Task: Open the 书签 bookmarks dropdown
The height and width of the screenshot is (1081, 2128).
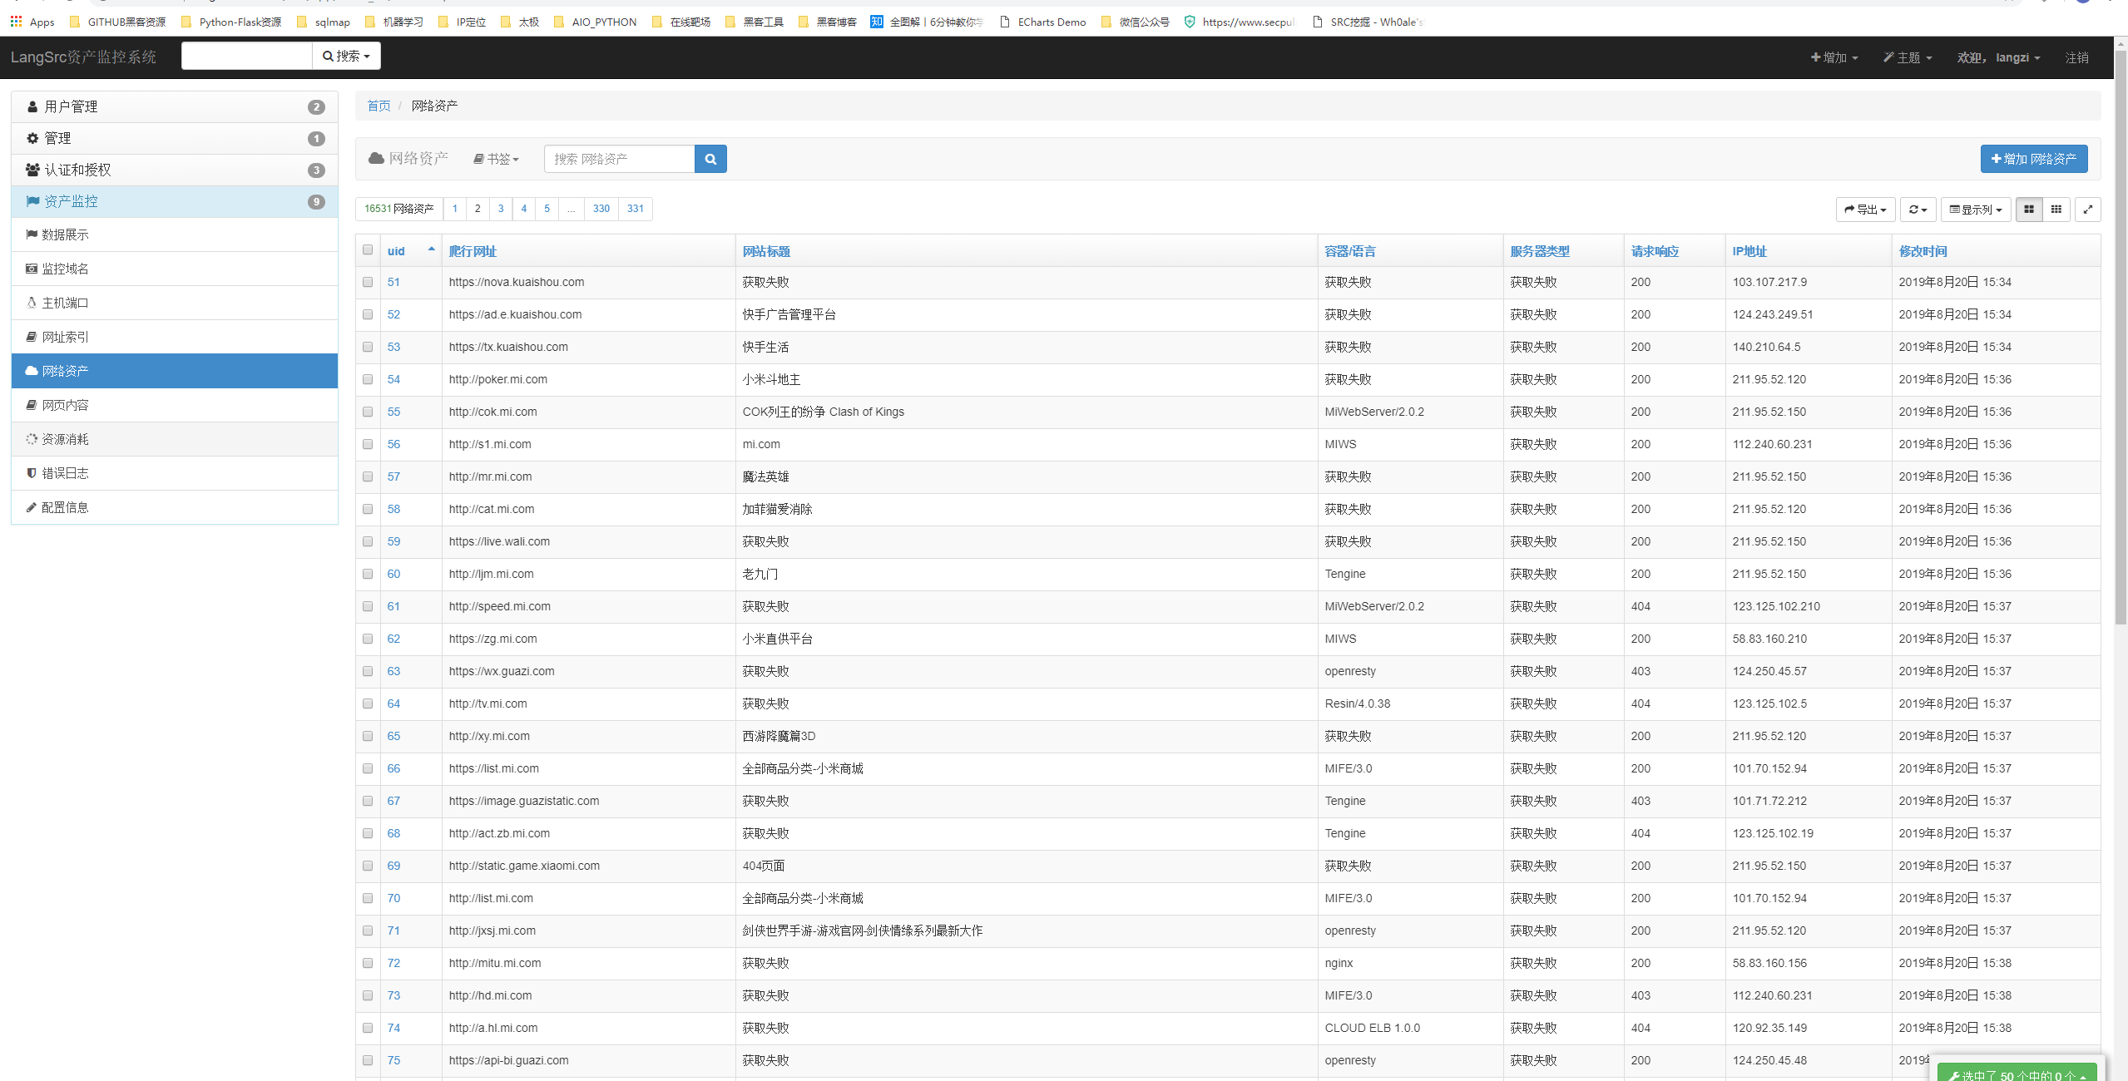Action: coord(497,159)
